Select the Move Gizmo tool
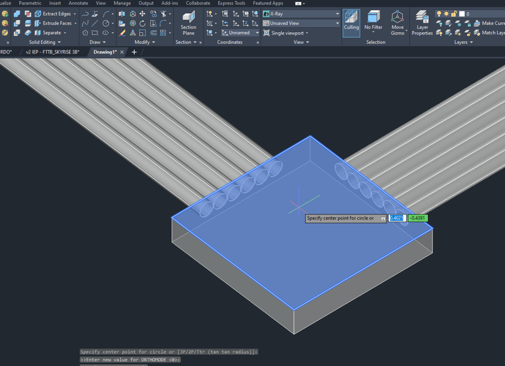Viewport: 505px width, 366px height. click(x=397, y=23)
